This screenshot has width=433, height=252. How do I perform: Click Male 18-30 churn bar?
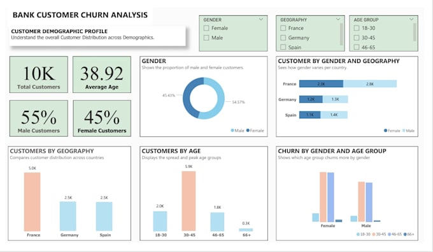click(x=354, y=219)
